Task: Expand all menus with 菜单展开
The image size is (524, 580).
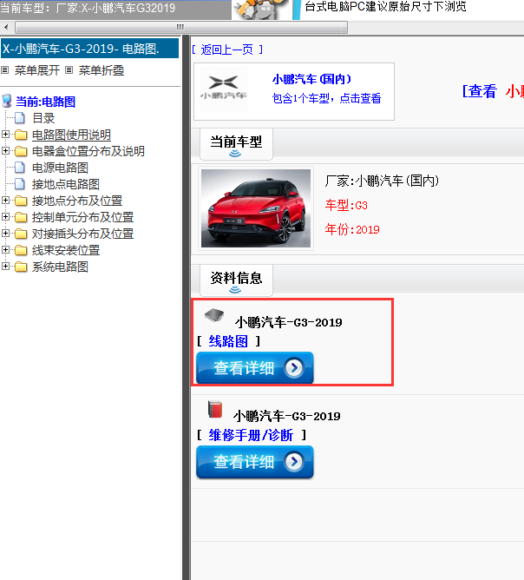Action: tap(37, 70)
